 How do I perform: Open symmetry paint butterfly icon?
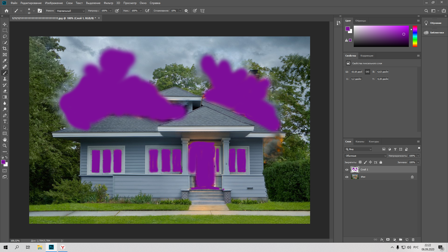coord(202,11)
